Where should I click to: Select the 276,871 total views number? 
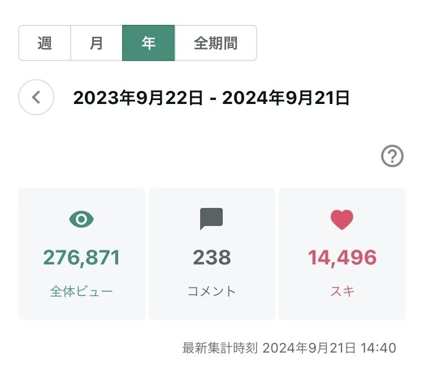click(x=81, y=258)
